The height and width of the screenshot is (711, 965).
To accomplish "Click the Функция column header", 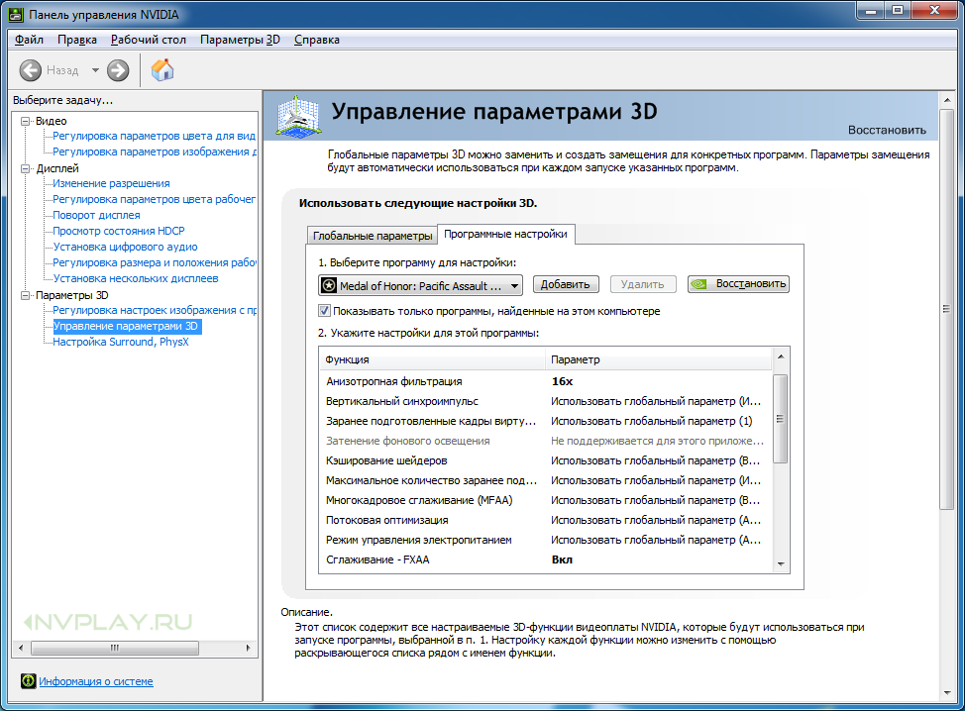I will [432, 359].
